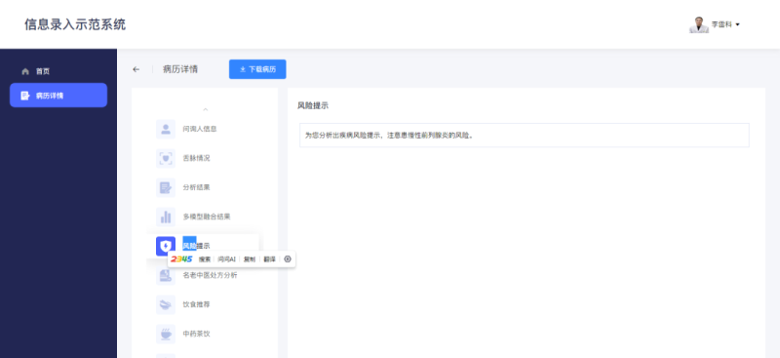
Task: Open the 名老中医处方分析 icon
Action: point(166,275)
